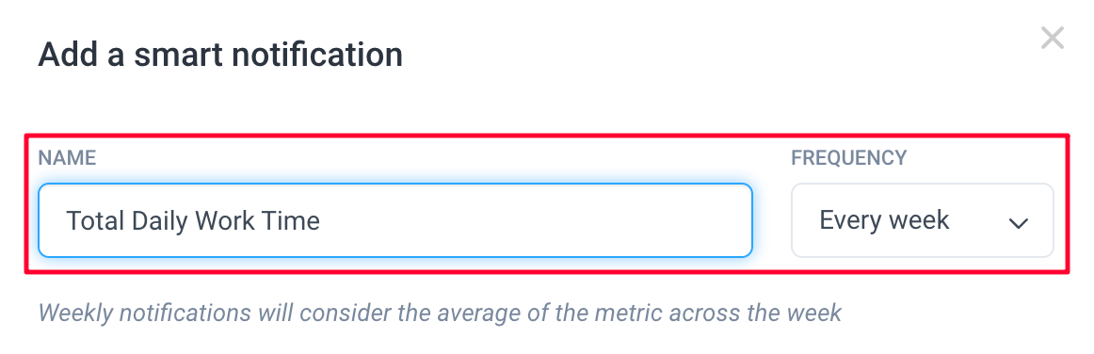The height and width of the screenshot is (354, 1094).
Task: Click blank area right of "Every week" text
Action: (978, 220)
